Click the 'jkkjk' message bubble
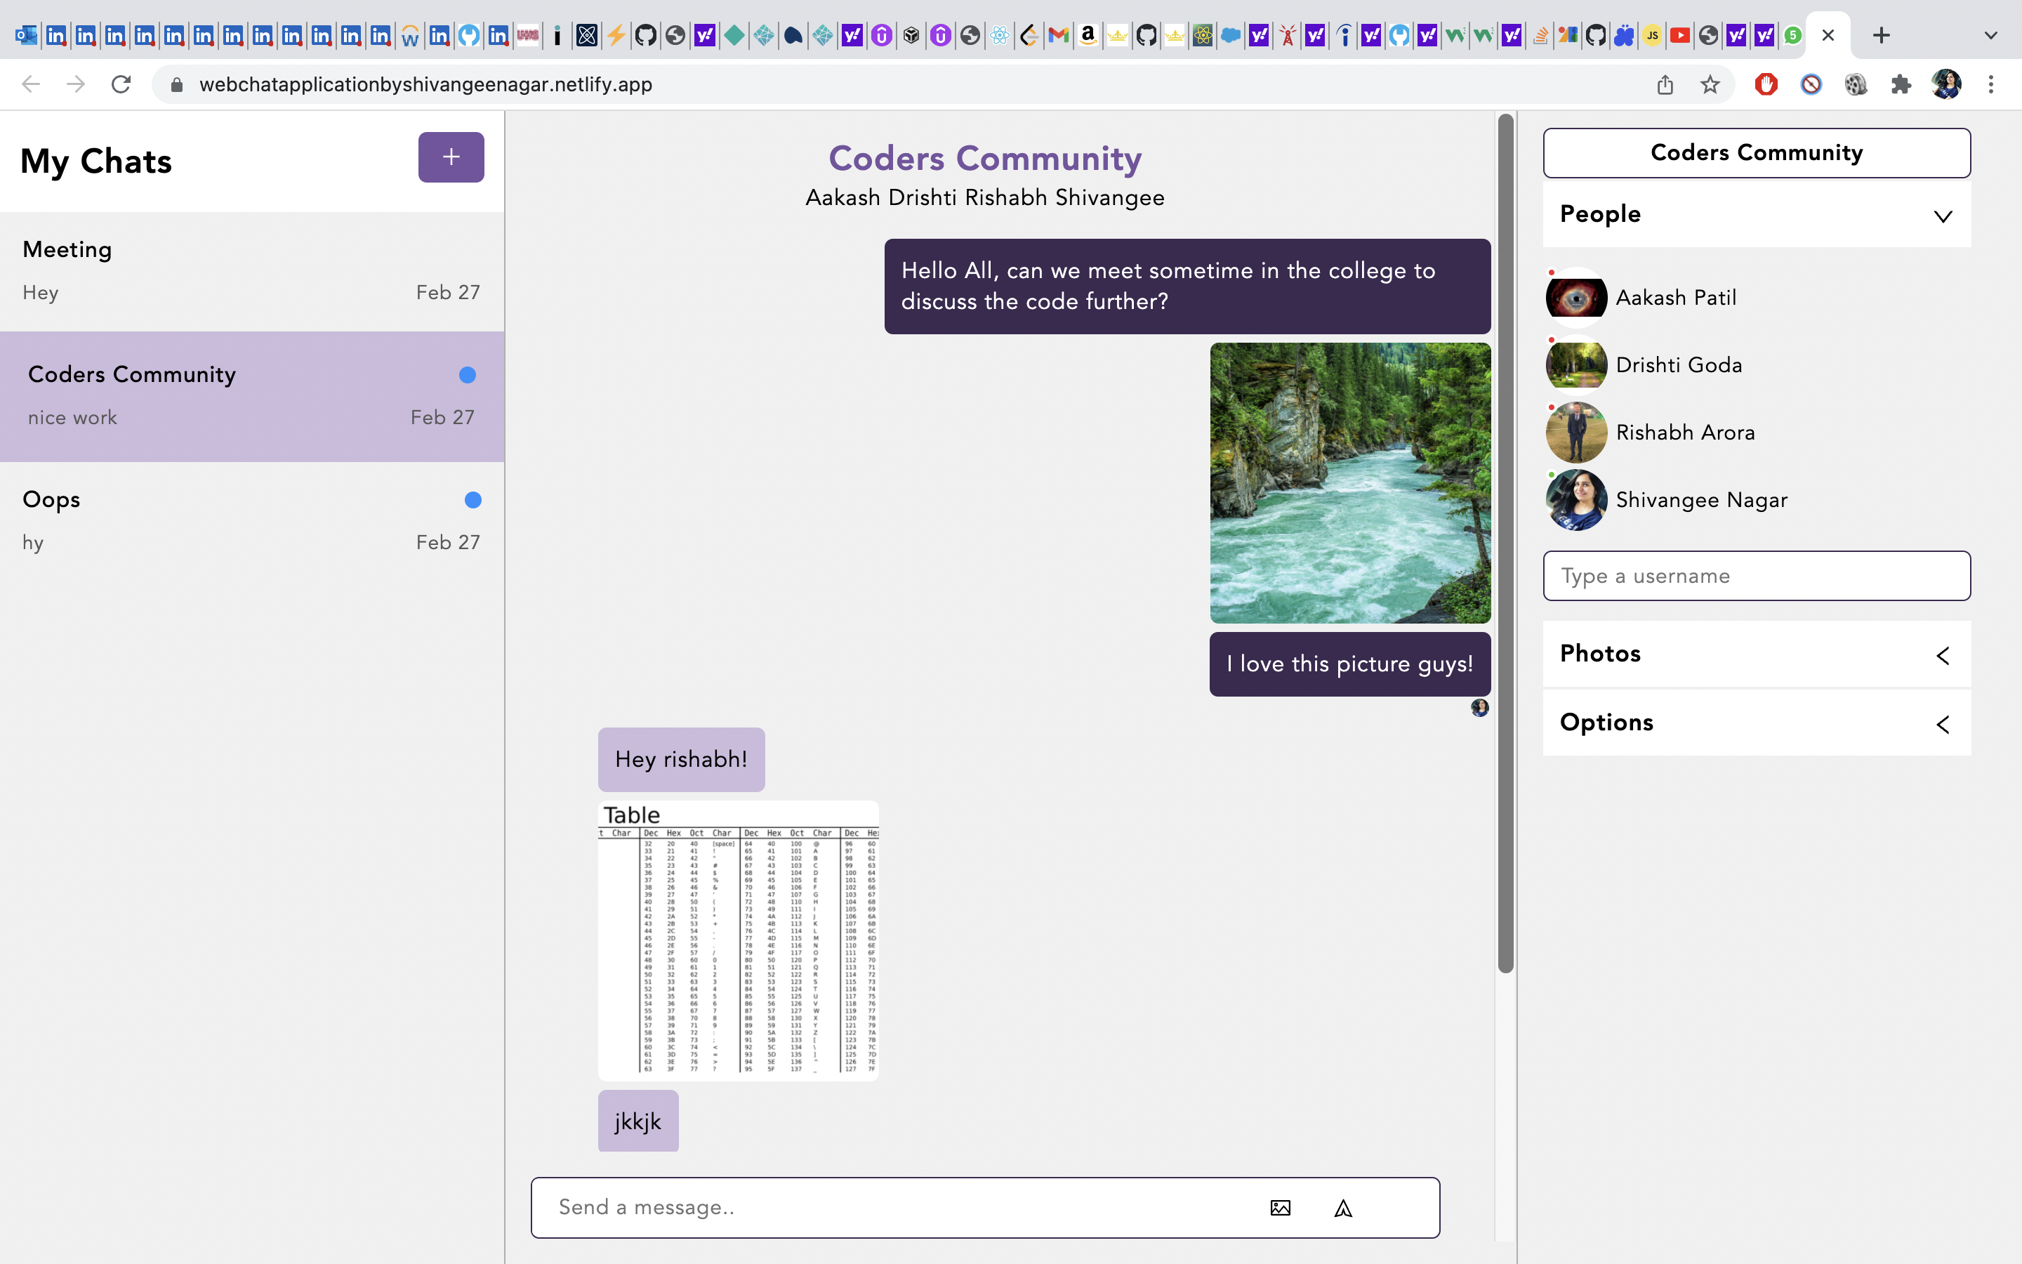This screenshot has width=2022, height=1264. (637, 1121)
